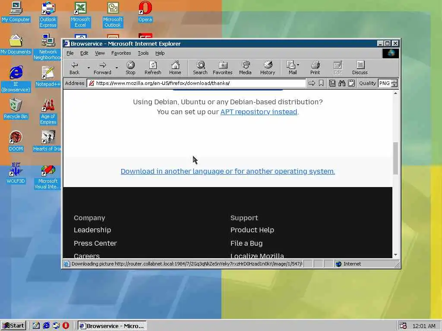Click into the Address URL field
This screenshot has width=442, height=331.
pyautogui.click(x=196, y=83)
